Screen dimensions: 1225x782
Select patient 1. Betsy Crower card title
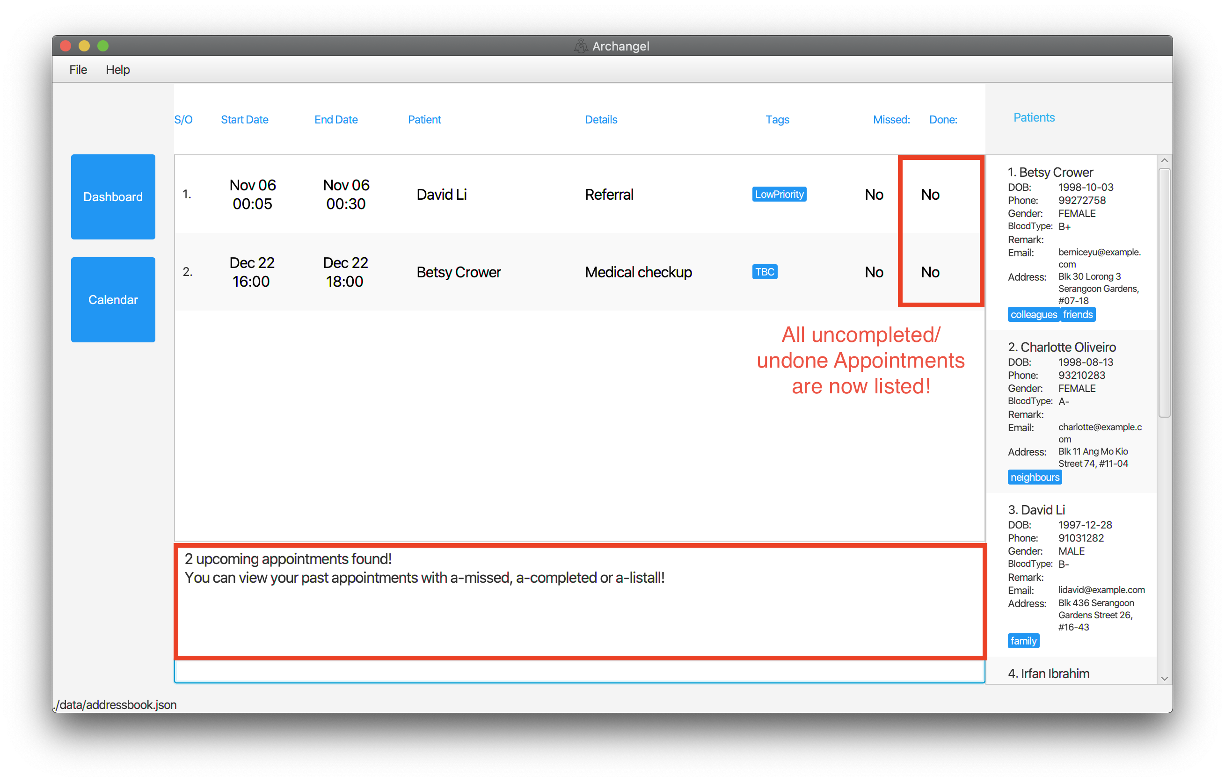[x=1050, y=173]
